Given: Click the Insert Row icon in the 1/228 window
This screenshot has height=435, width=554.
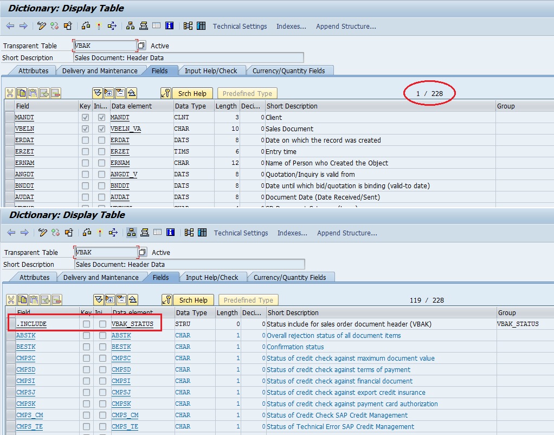Looking at the screenshot, I should [x=44, y=93].
